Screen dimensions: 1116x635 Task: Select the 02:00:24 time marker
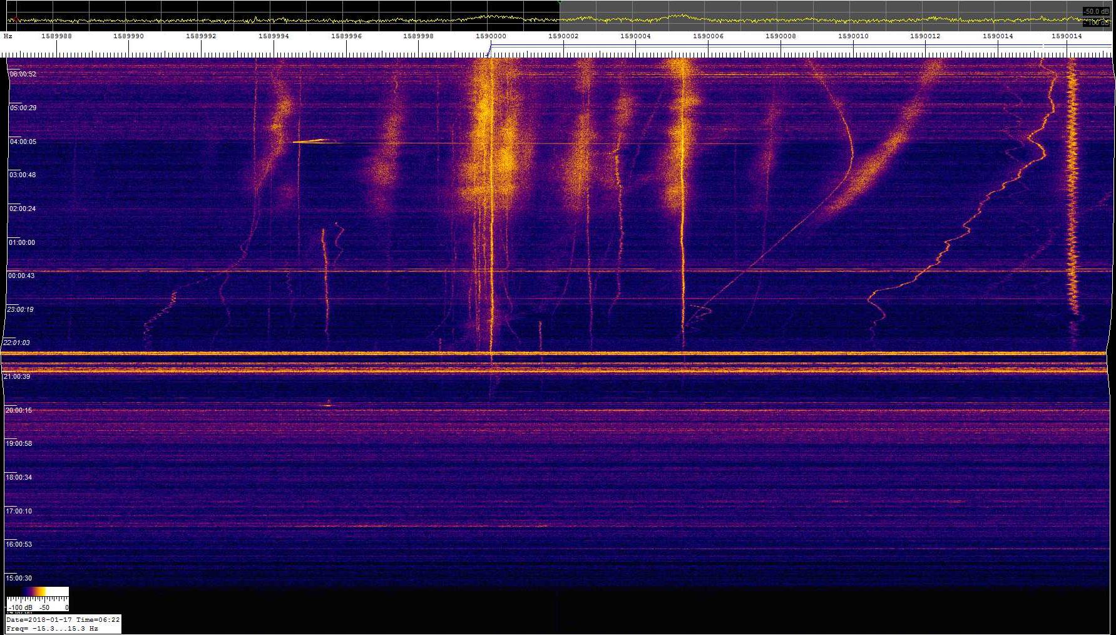click(x=22, y=209)
